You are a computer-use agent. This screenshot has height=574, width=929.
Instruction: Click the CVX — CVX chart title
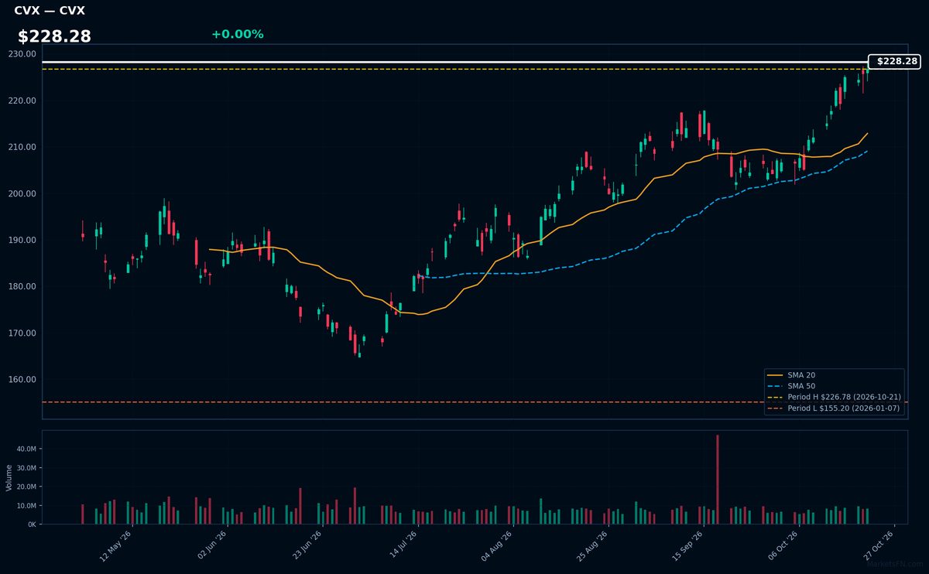50,11
